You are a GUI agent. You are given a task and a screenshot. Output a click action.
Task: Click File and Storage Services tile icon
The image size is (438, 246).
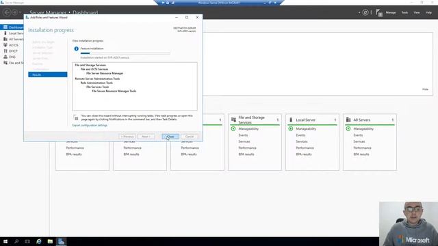[x=233, y=120]
